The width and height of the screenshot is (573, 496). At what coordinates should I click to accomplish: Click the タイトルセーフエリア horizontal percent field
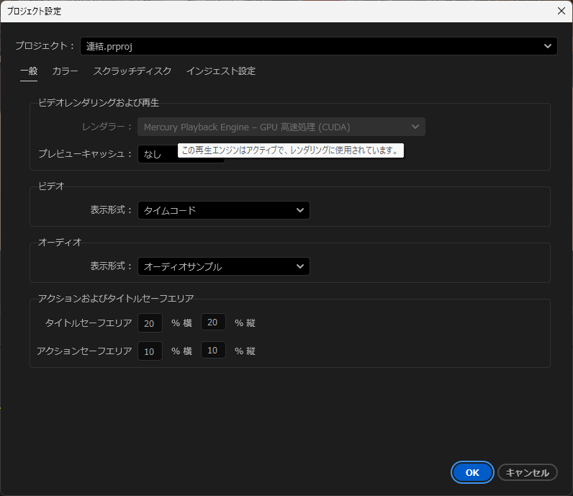[150, 323]
